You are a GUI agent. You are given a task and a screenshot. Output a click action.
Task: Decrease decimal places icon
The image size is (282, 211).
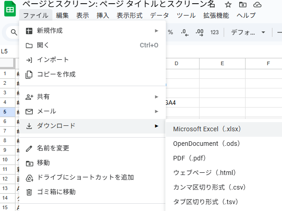tap(185, 32)
